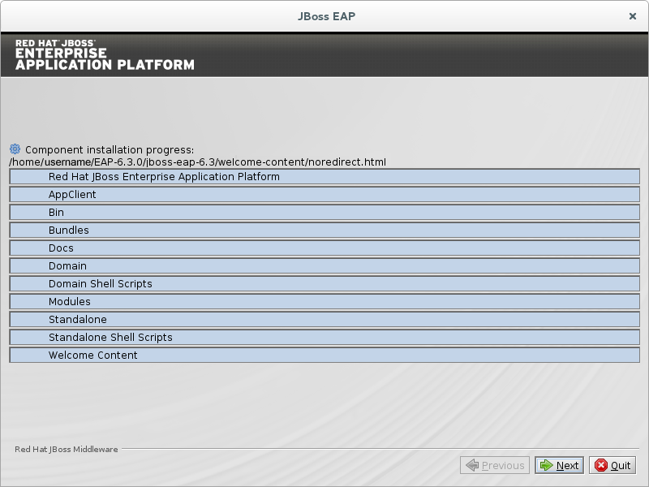Screen dimensions: 649x487
Task: Click the Standalone progress bar
Action: (x=324, y=320)
